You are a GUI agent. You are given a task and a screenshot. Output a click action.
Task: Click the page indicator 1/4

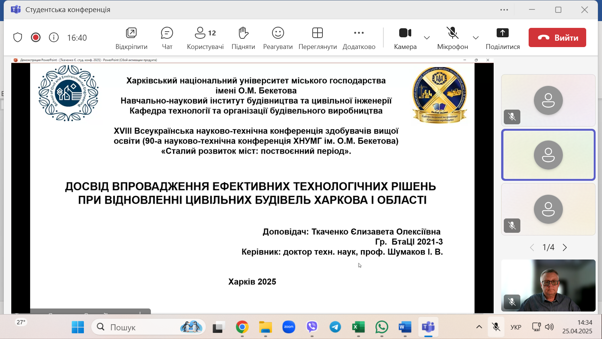548,247
